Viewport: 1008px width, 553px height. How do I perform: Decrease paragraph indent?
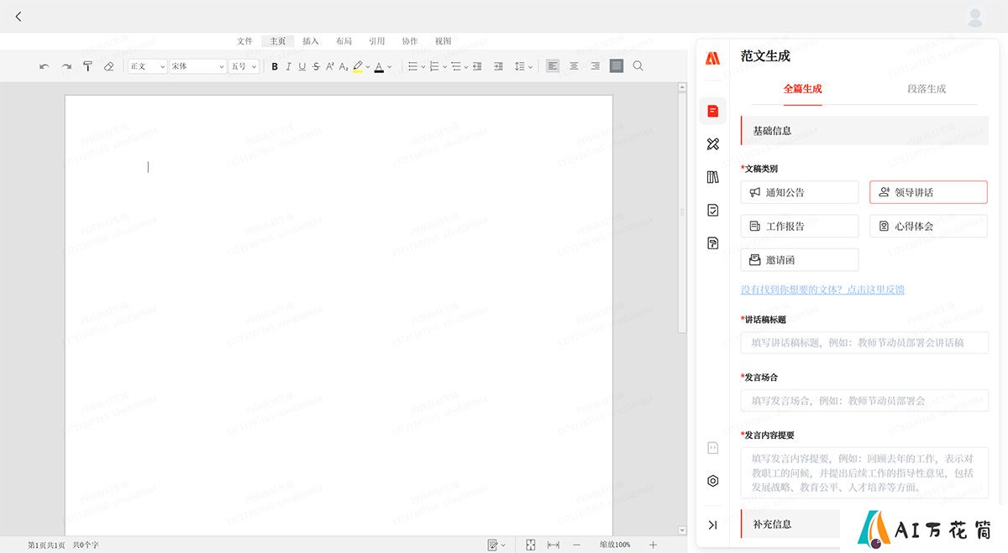pos(477,66)
